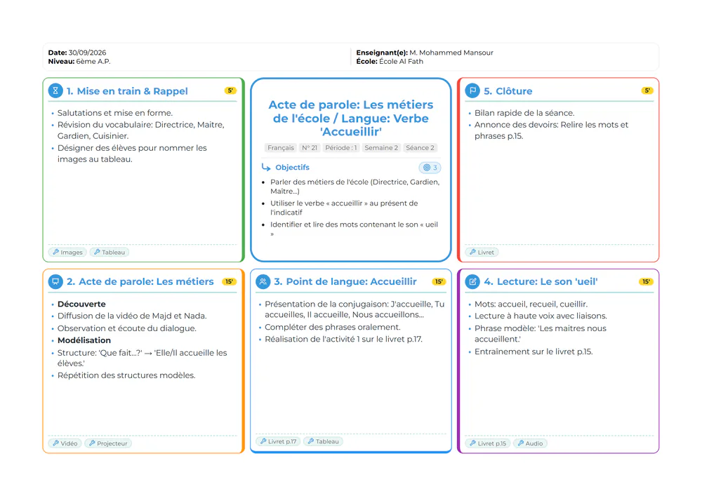
Task: Click the level text '6ème A.P.'
Action: click(93, 61)
